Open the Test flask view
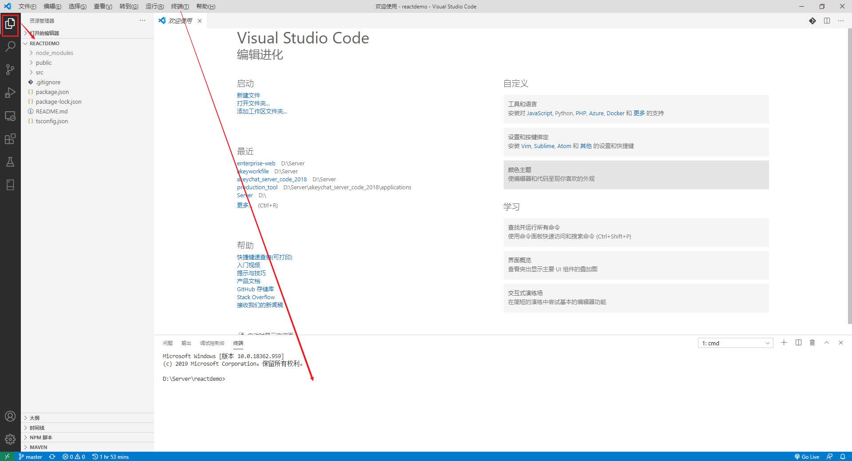The width and height of the screenshot is (852, 461). tap(10, 162)
